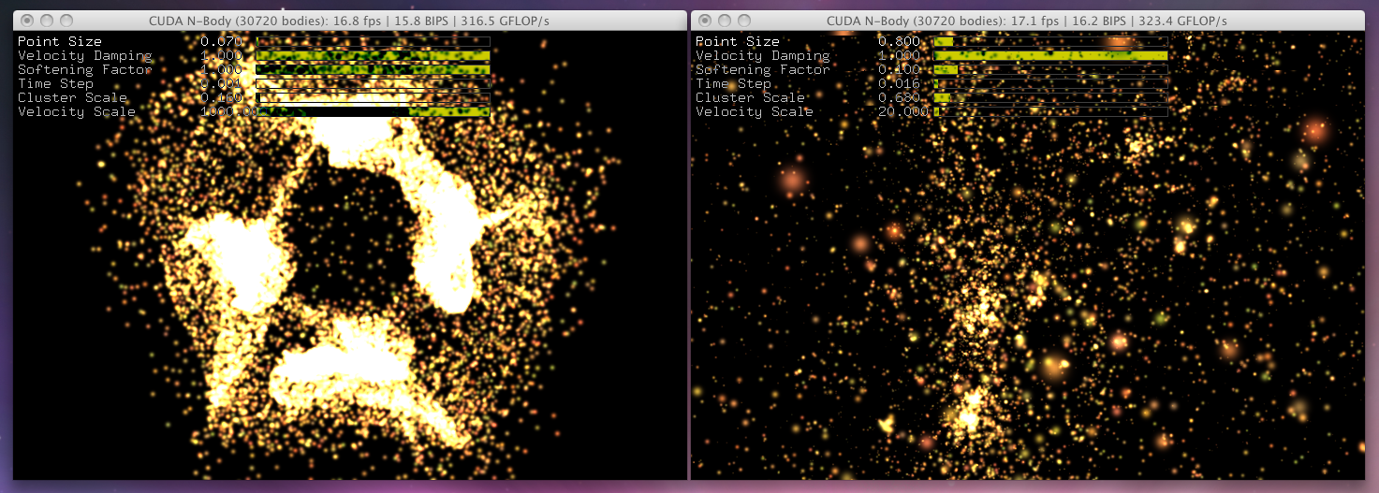Select 'Velocity Scale' label in right window
This screenshot has height=493, width=1379.
click(755, 112)
